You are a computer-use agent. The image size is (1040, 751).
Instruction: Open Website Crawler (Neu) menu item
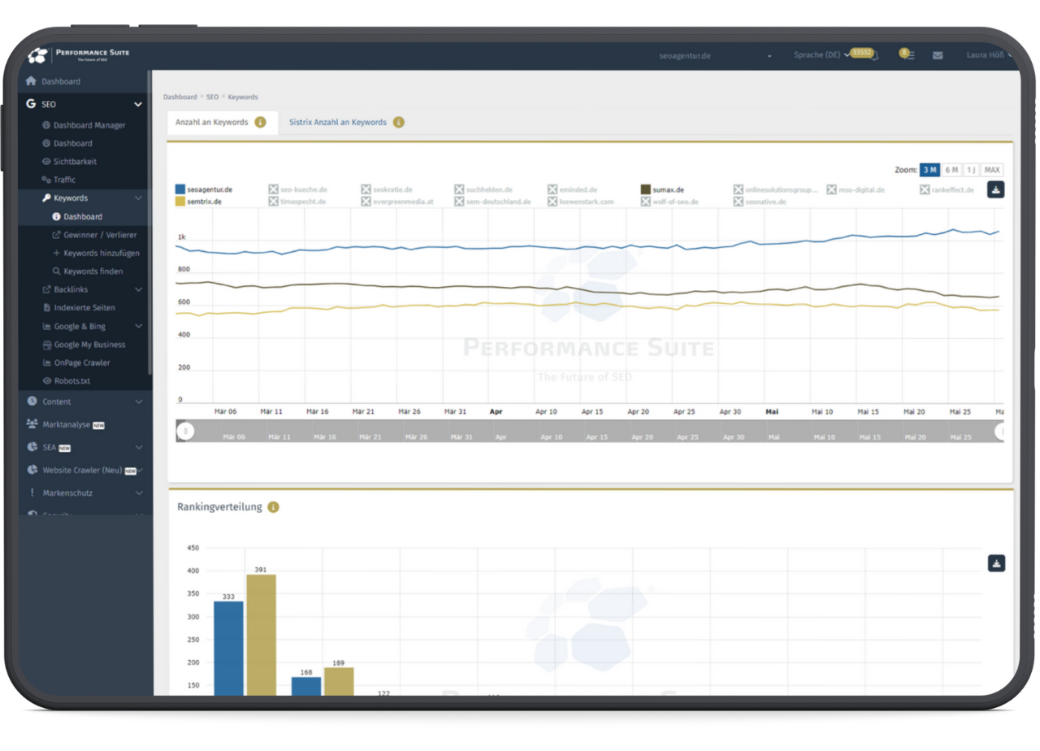coord(84,470)
